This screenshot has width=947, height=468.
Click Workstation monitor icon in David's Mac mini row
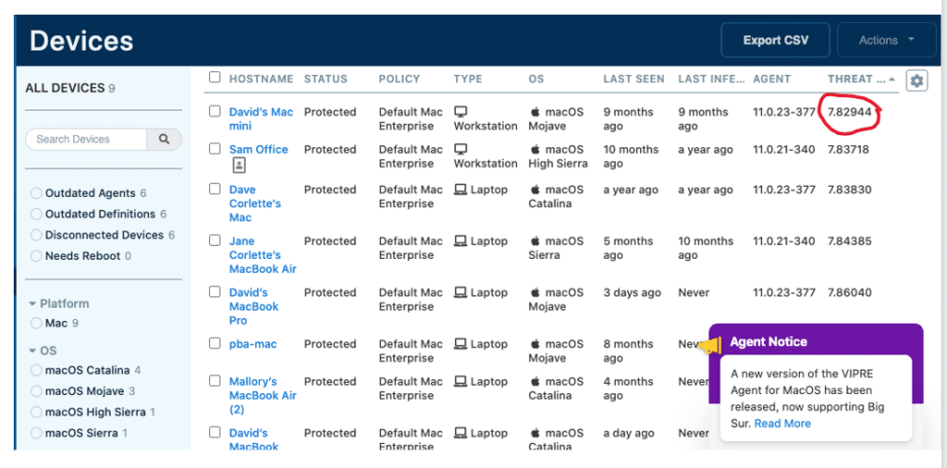click(461, 112)
